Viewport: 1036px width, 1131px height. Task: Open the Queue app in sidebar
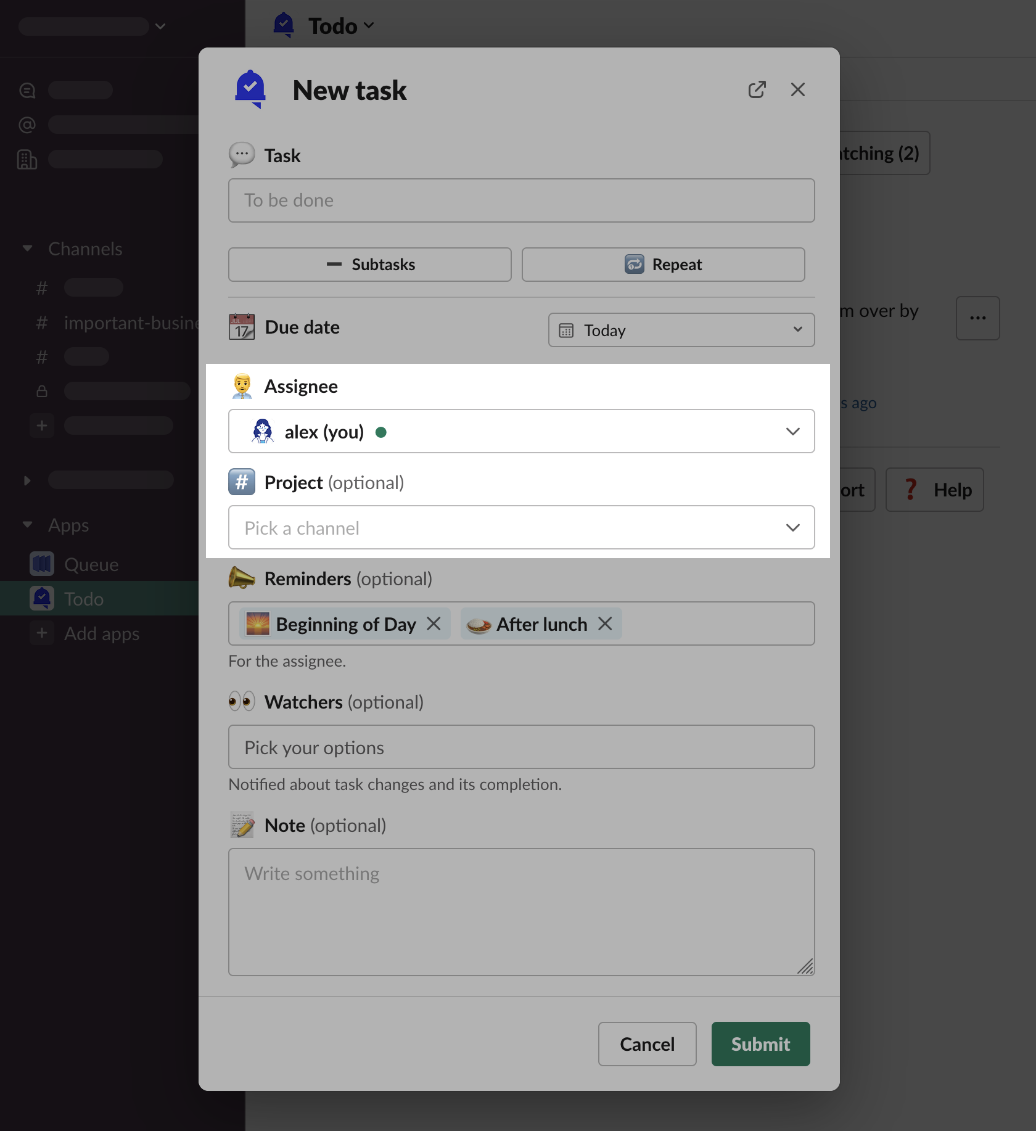coord(91,564)
